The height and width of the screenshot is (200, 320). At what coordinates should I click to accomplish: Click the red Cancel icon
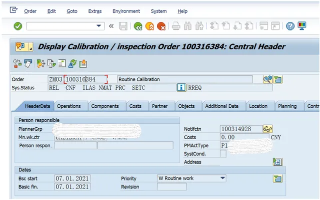161,26
